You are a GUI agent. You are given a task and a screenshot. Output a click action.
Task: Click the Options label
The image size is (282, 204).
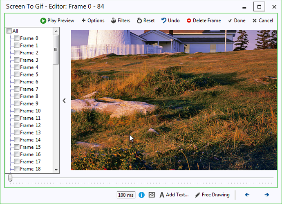coord(96,20)
